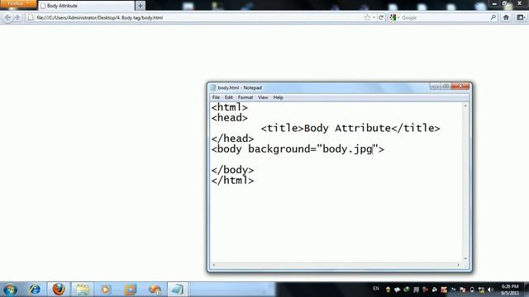Click Notepad horizontal scrollbar left arrow
This screenshot has width=529, height=297.
(213, 266)
